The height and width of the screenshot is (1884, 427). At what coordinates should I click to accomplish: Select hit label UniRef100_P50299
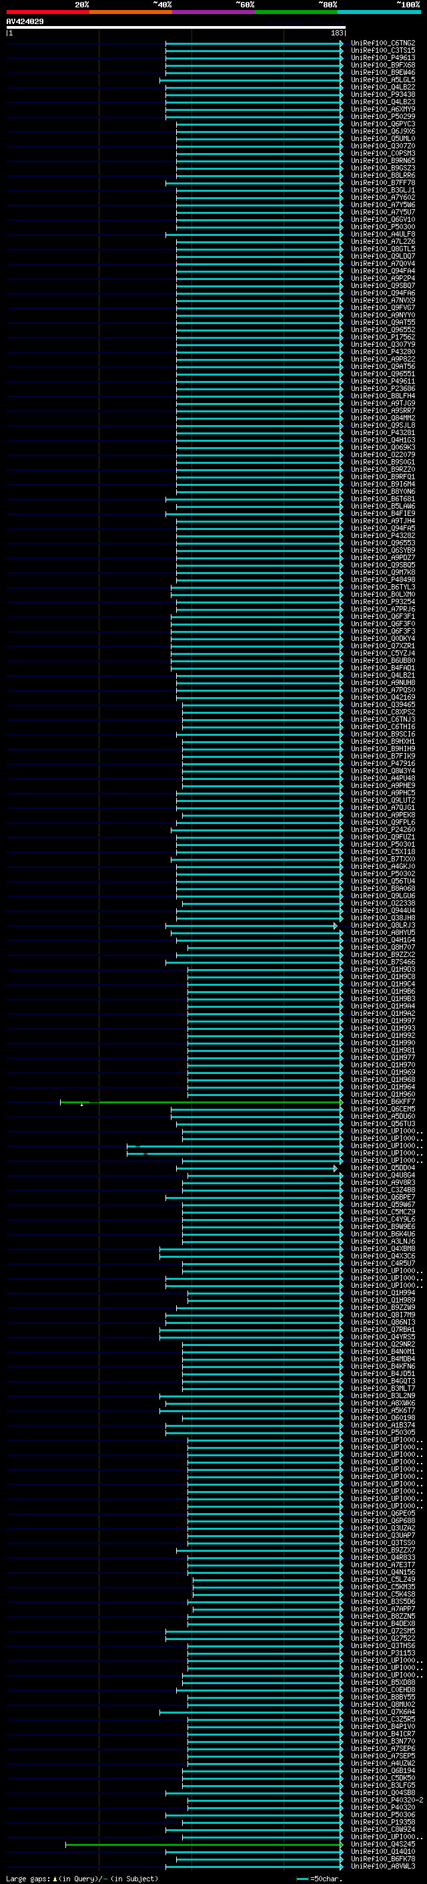click(x=383, y=116)
